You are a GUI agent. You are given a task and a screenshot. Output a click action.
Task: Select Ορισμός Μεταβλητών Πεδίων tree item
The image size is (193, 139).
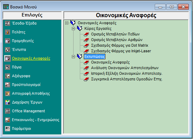[x=115, y=34]
